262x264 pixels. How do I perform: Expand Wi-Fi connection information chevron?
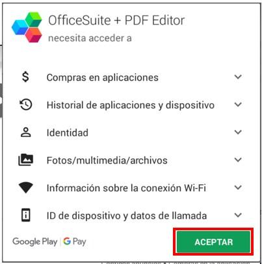238,187
